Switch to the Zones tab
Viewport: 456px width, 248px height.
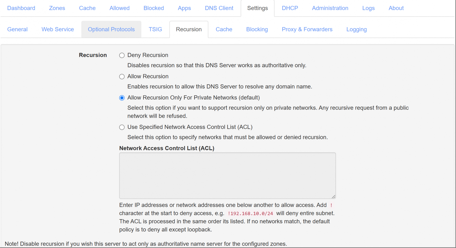tap(57, 8)
